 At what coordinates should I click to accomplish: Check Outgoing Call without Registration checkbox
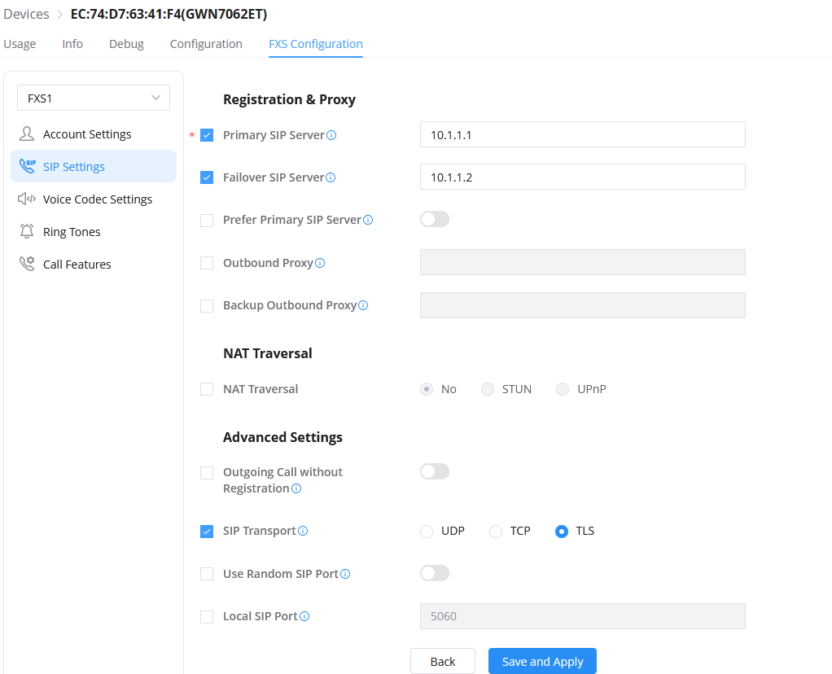click(x=207, y=473)
